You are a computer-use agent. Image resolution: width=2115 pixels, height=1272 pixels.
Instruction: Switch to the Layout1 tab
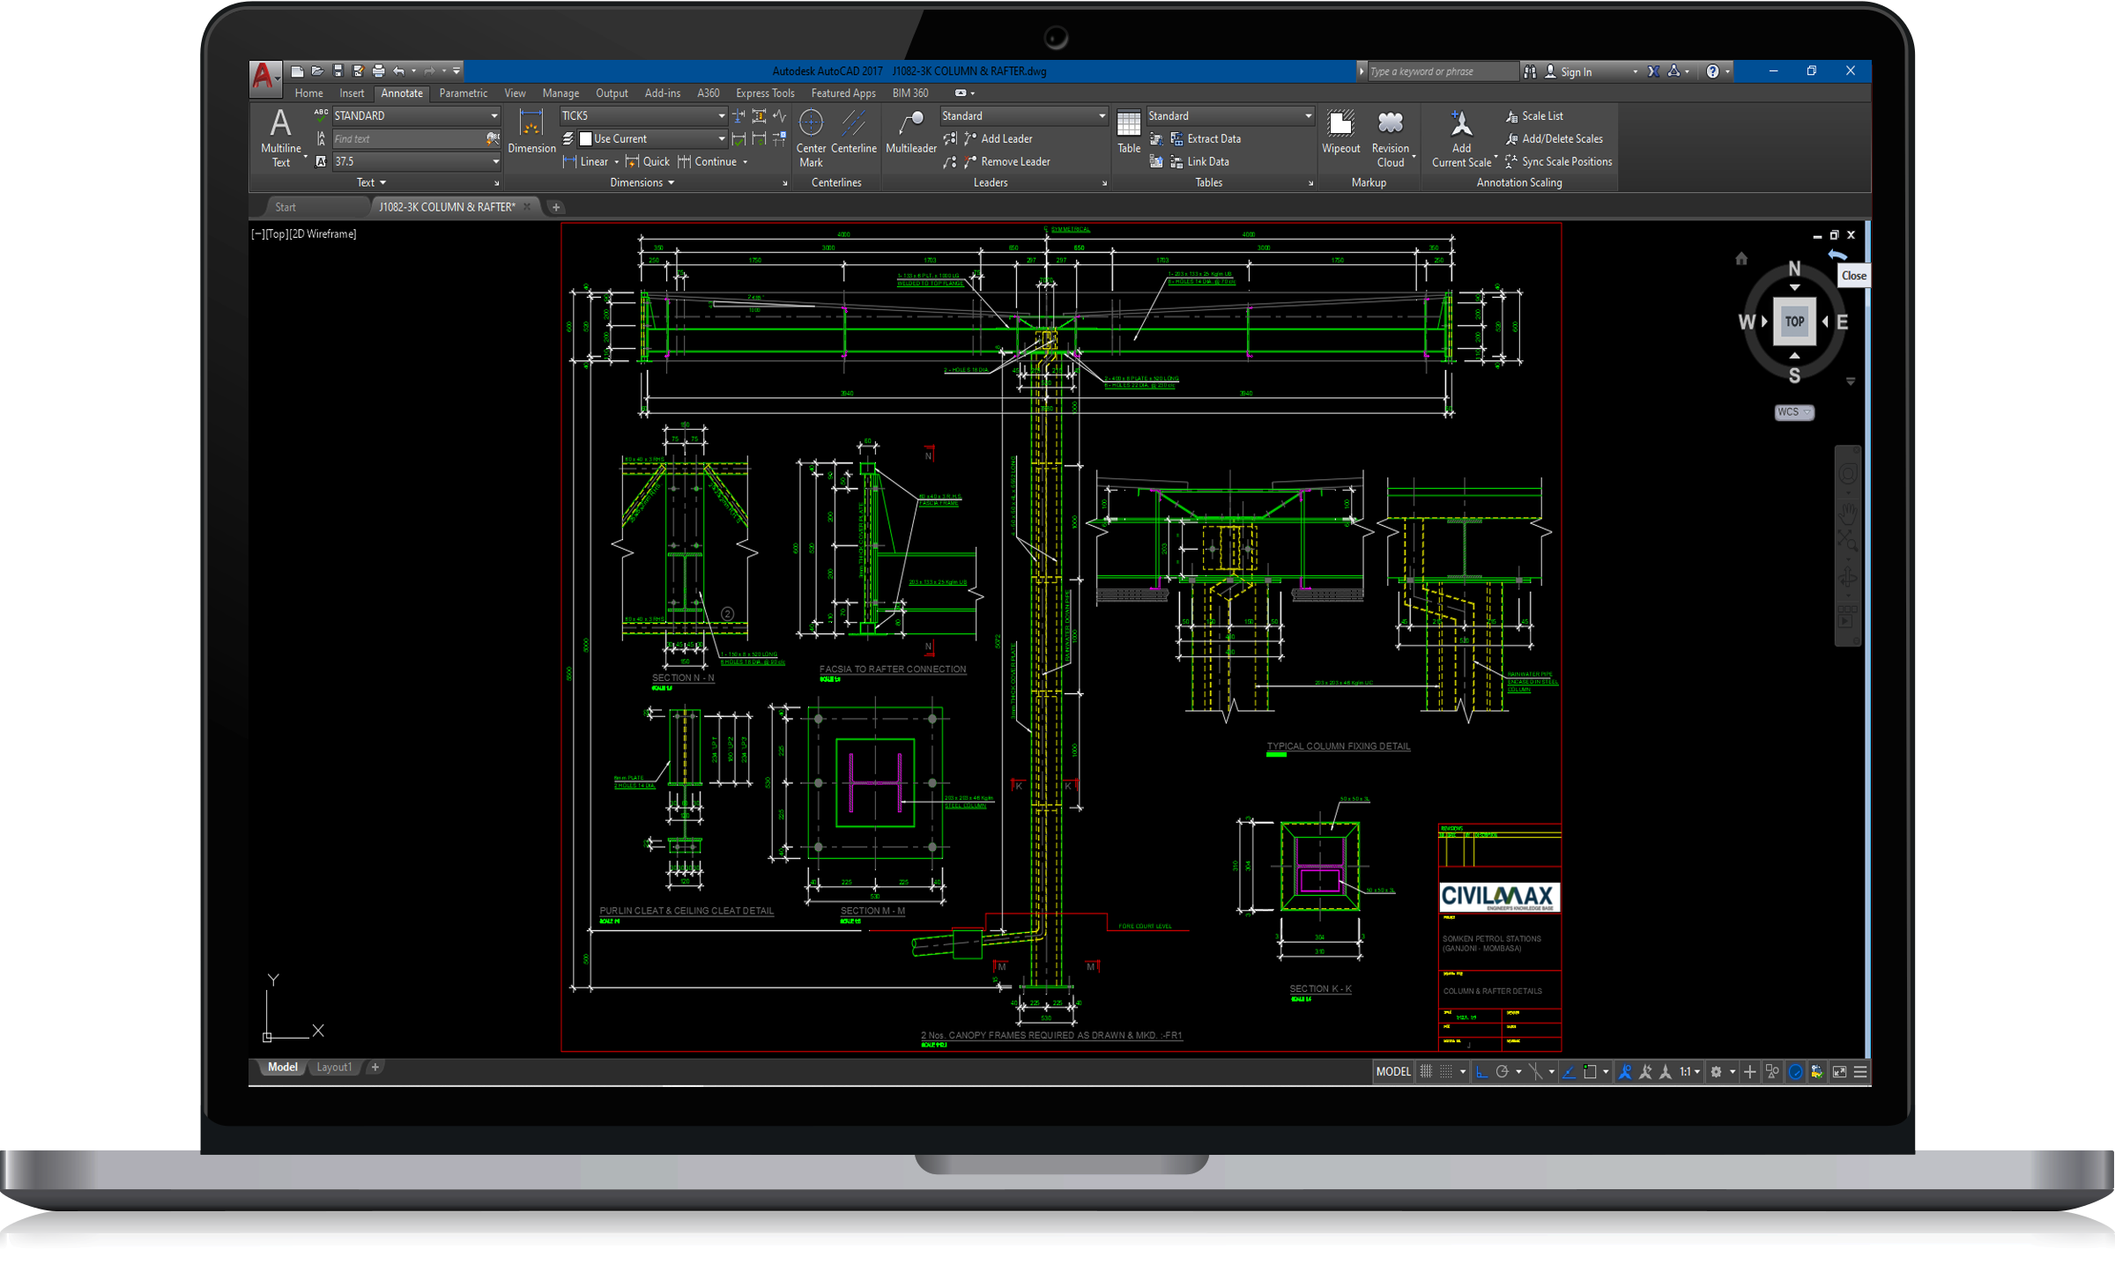click(x=334, y=1068)
